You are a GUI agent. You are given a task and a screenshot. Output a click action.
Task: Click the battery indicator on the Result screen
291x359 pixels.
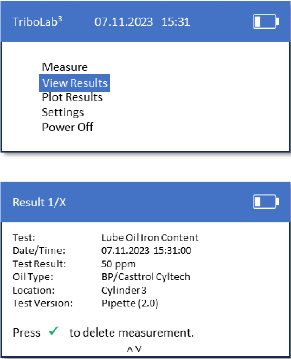click(x=266, y=202)
